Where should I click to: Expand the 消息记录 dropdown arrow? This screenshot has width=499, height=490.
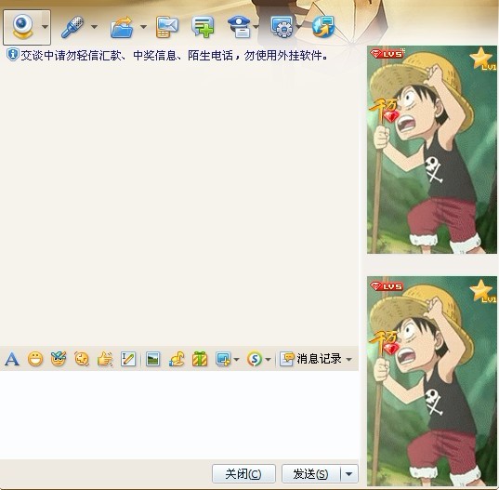tap(349, 360)
